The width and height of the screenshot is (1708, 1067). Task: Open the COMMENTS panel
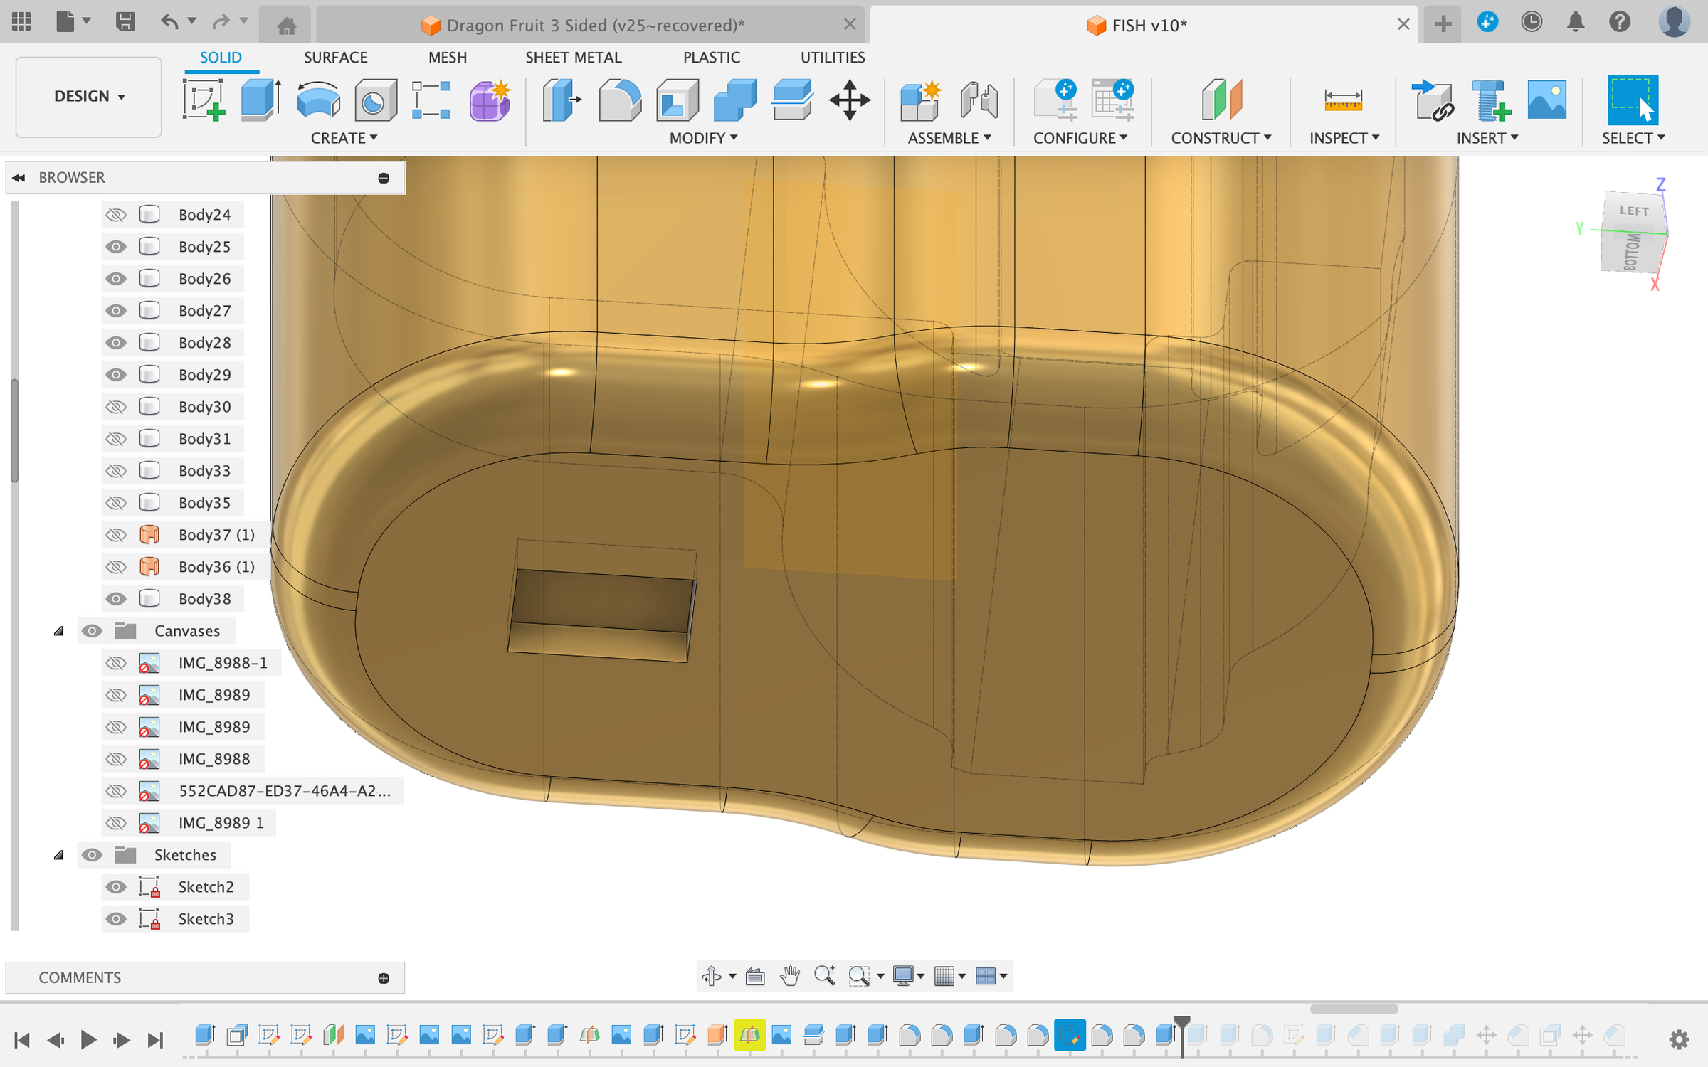pos(80,977)
